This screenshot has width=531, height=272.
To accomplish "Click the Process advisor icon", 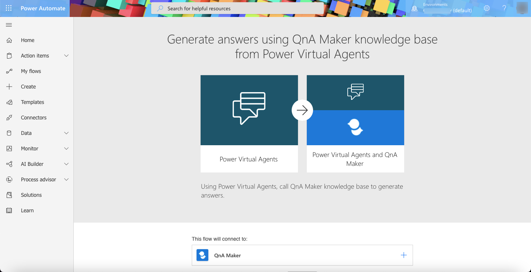I will pyautogui.click(x=9, y=179).
